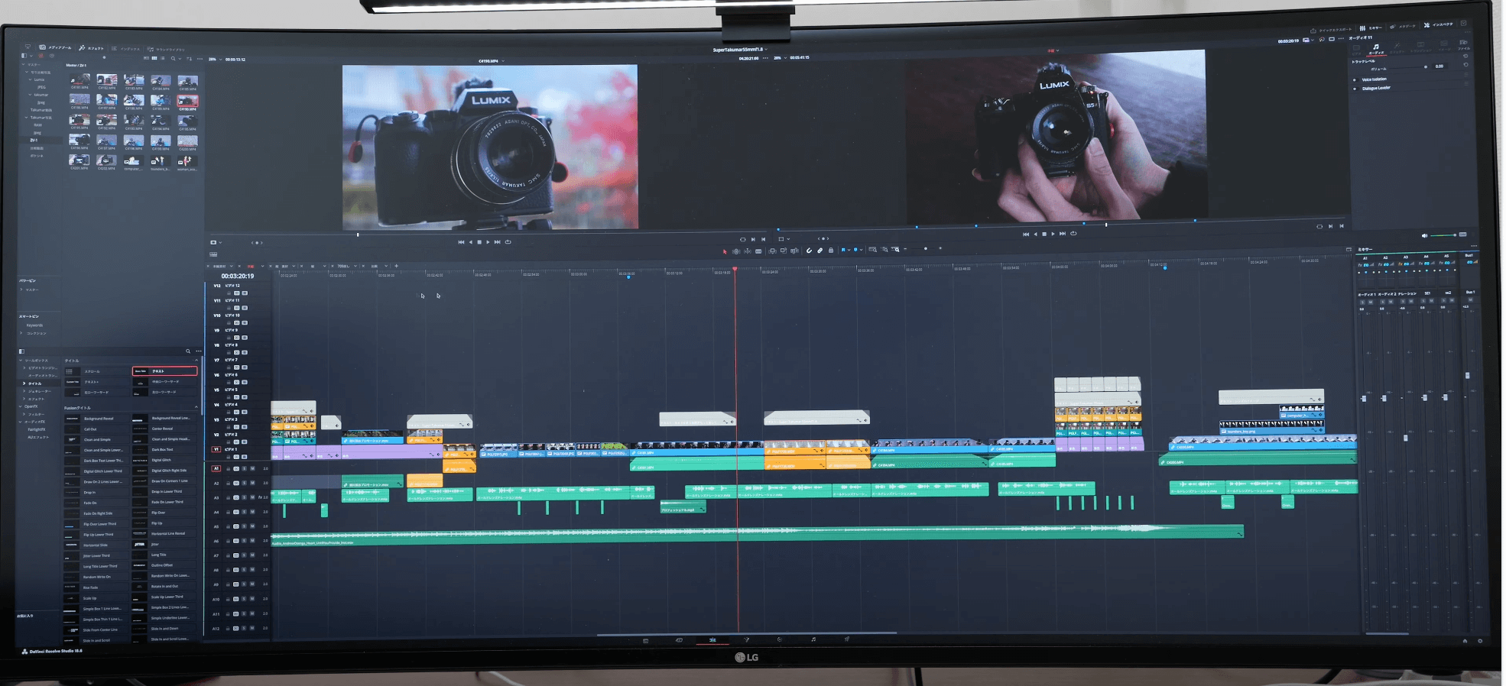
Task: Open the Edit page icon in bottom bar
Action: [712, 640]
